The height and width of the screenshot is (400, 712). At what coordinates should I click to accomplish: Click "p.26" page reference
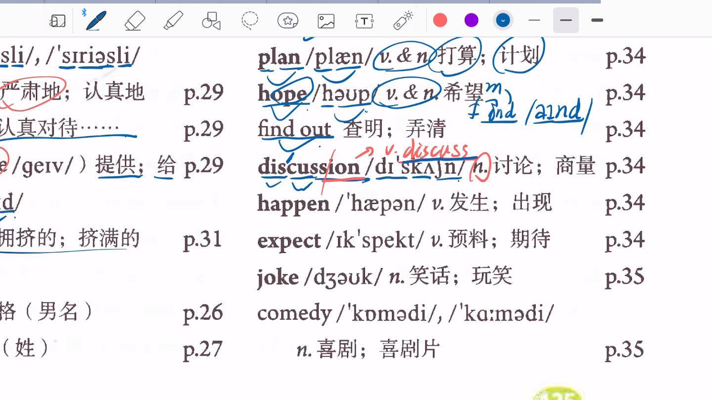pyautogui.click(x=203, y=313)
